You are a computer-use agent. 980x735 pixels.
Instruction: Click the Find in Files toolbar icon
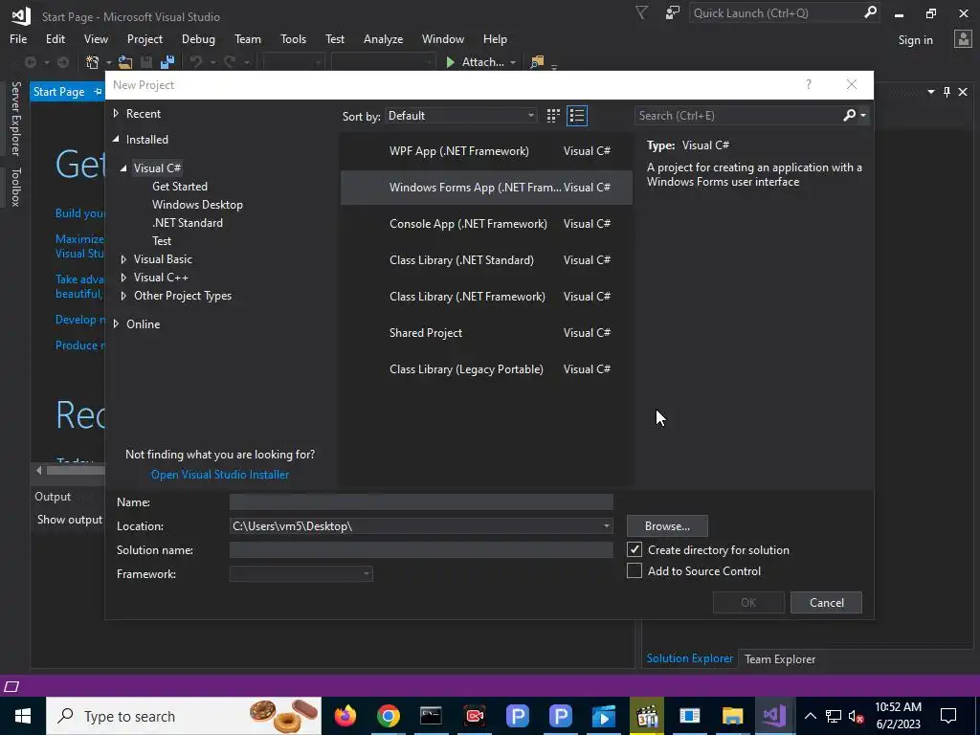(x=537, y=62)
